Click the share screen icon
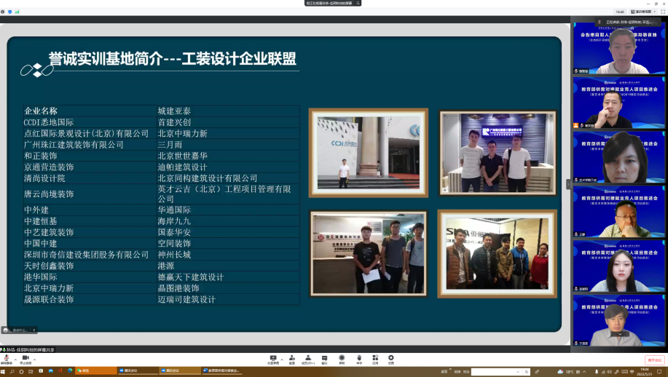668x377 pixels. 273,360
